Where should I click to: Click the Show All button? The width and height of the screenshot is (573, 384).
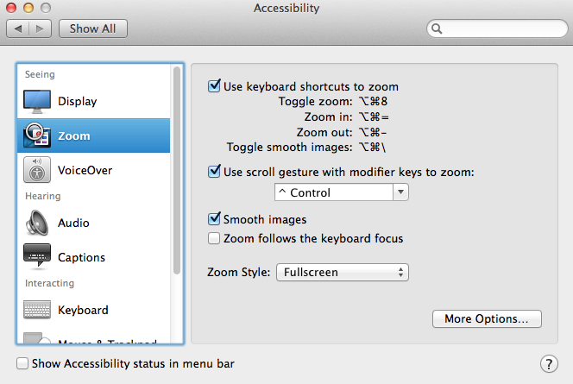click(93, 28)
